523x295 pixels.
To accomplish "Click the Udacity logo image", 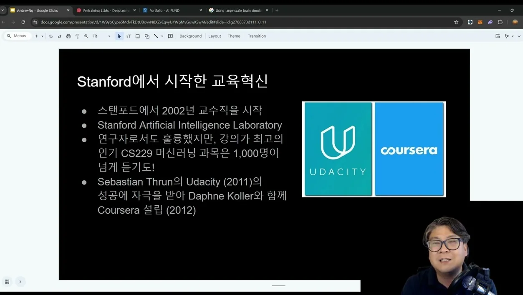I will (338, 149).
